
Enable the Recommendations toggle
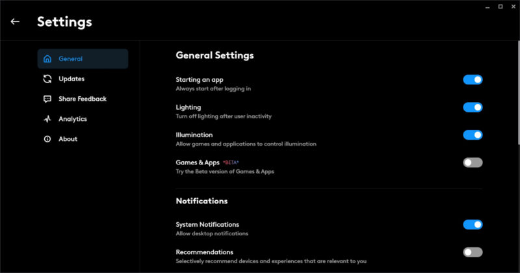point(473,252)
